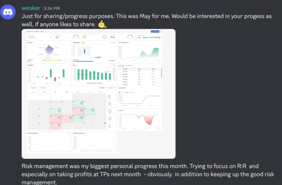This screenshot has width=282, height=185.
Task: Open wesker's Discord avatar
Action: pos(8,12)
